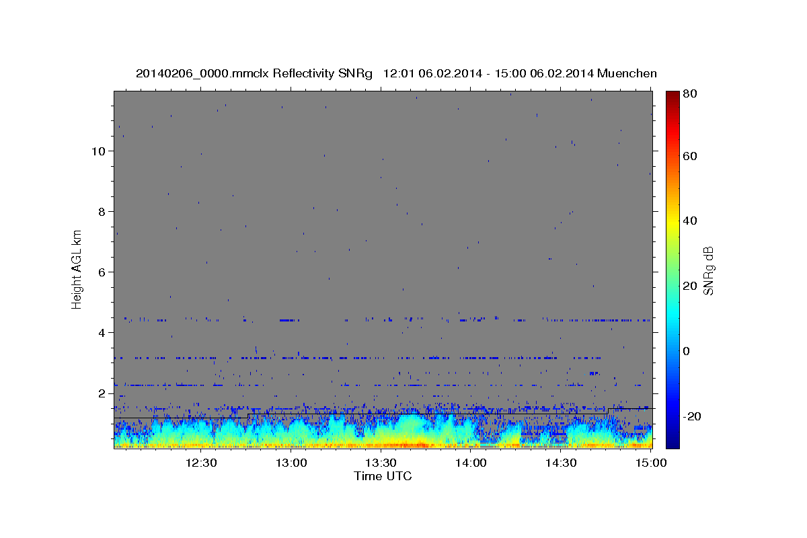Click the 14:00 time tick label
Image resolution: width=807 pixels, height=538 pixels.
(x=471, y=463)
